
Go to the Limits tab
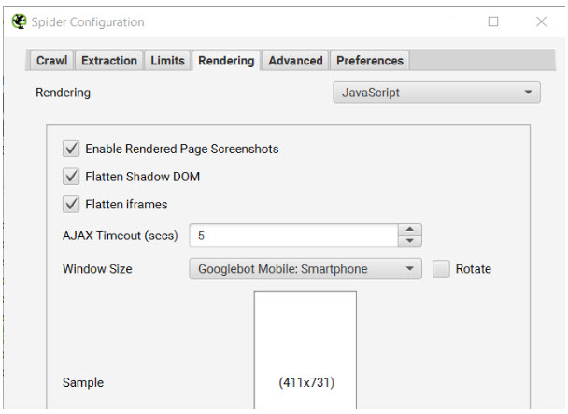tap(168, 60)
